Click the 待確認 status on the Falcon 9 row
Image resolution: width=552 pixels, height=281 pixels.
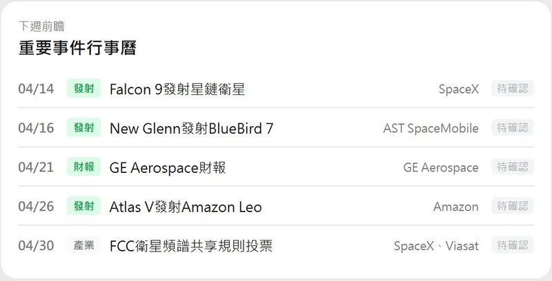[513, 89]
